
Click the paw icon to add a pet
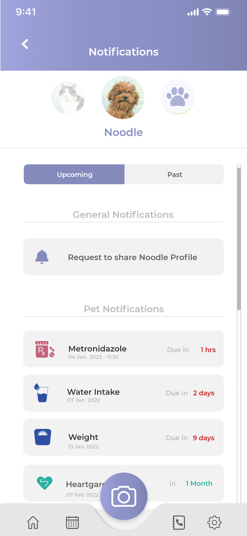(178, 97)
